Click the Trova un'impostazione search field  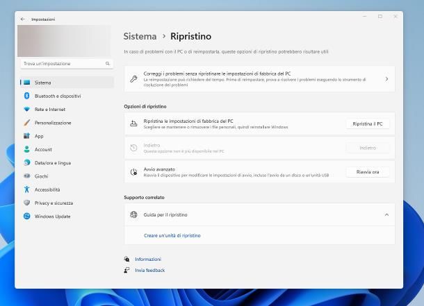(x=67, y=64)
